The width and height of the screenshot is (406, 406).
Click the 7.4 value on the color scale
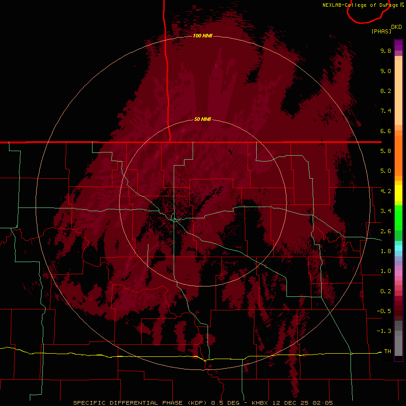click(x=386, y=111)
